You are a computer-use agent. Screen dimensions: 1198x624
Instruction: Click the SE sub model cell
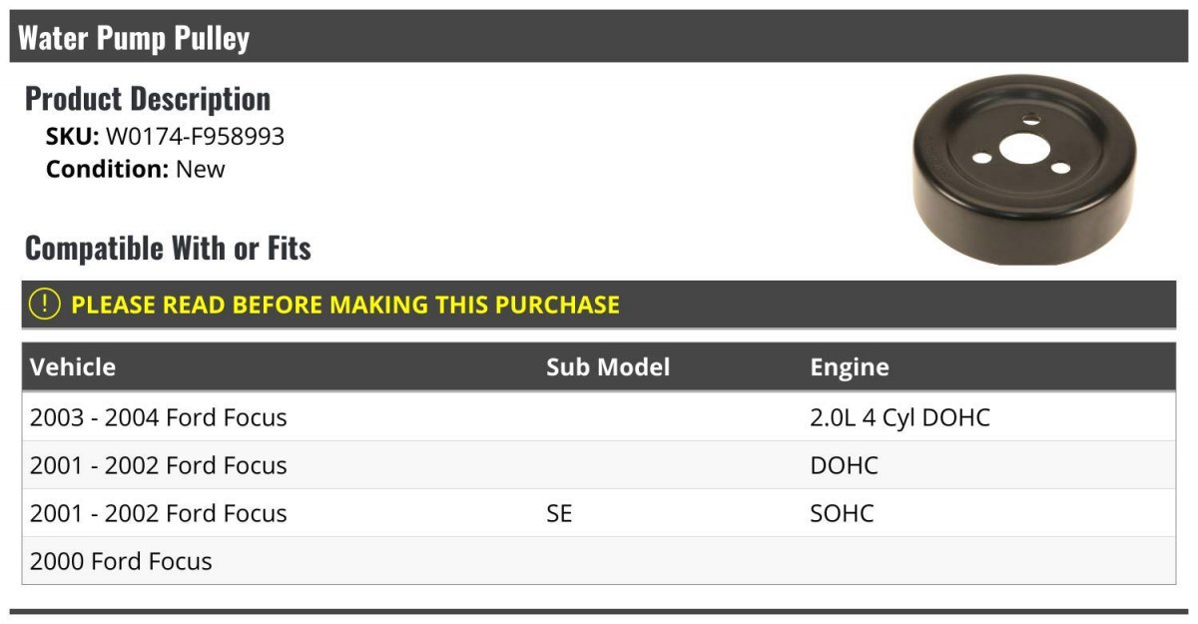tap(560, 513)
